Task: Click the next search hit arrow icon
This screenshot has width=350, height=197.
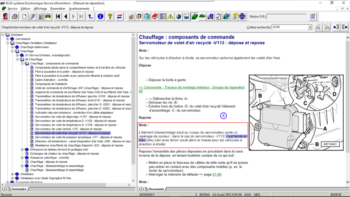Action: pyautogui.click(x=345, y=27)
